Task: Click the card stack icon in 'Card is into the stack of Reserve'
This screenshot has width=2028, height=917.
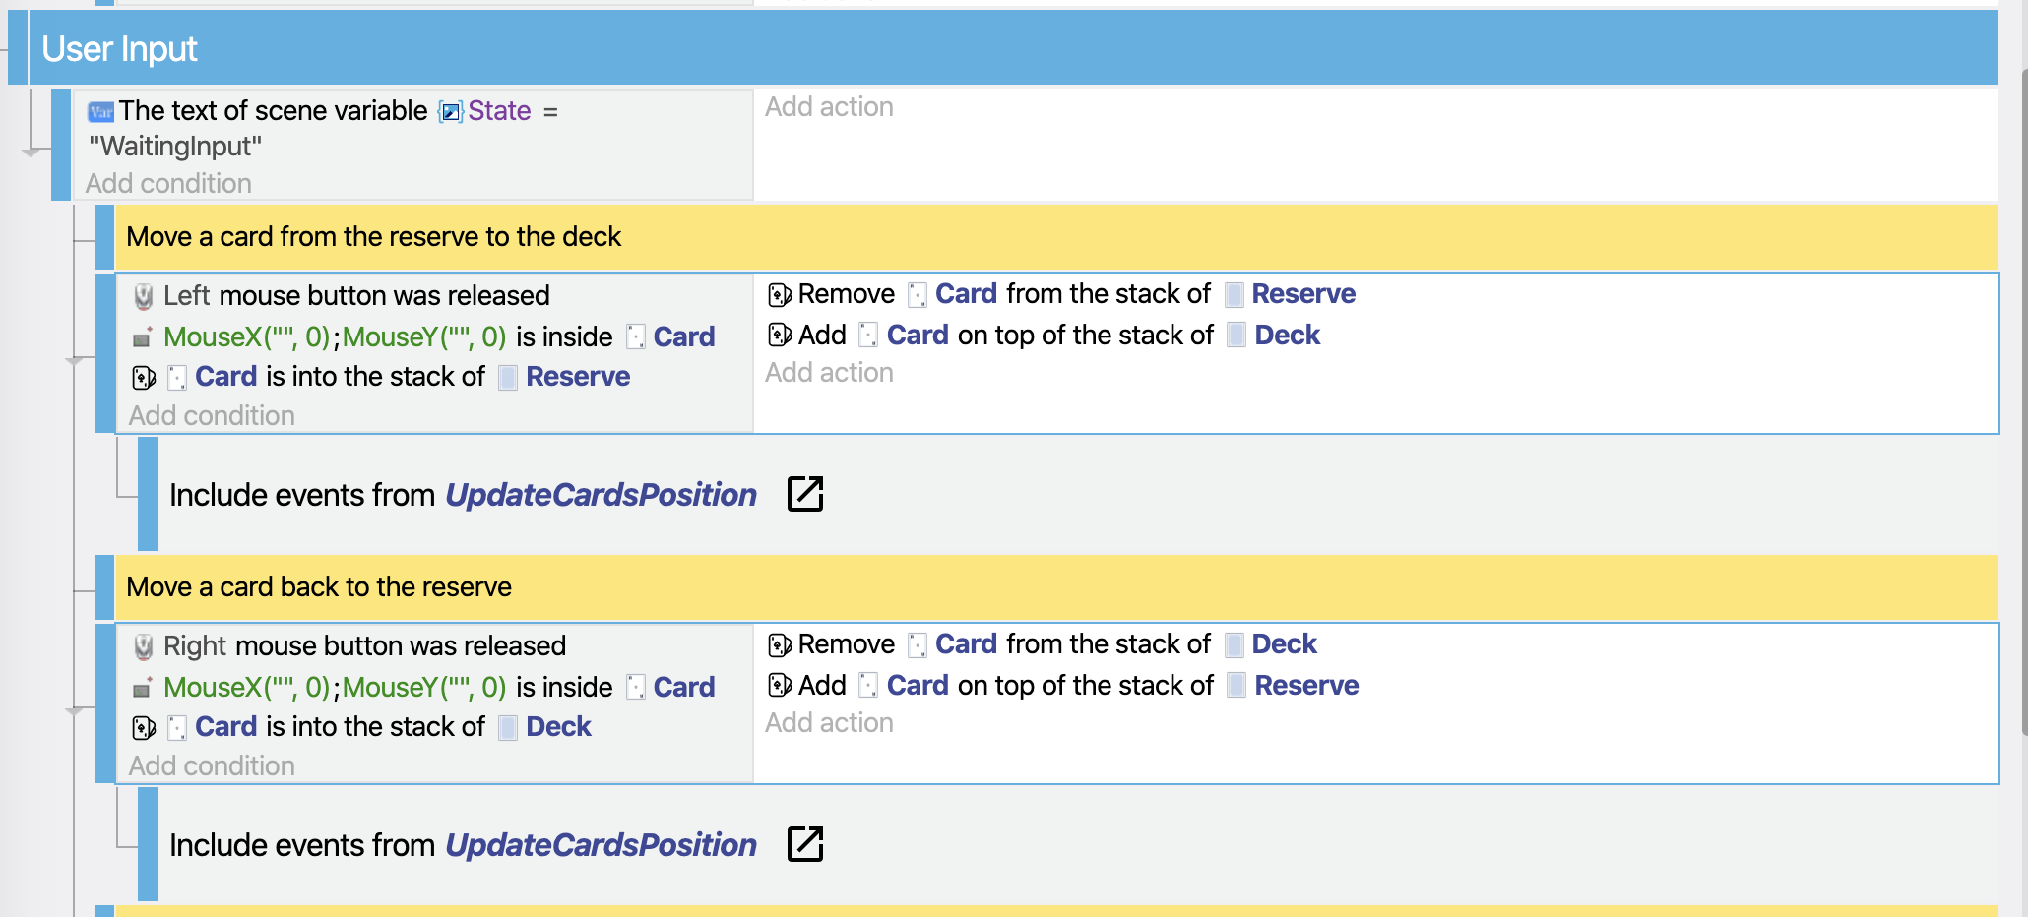Action: pos(144,376)
